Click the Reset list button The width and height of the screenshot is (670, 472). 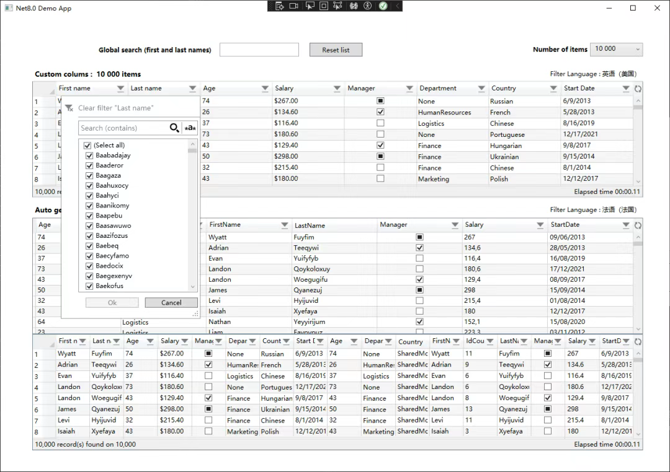[x=336, y=50]
